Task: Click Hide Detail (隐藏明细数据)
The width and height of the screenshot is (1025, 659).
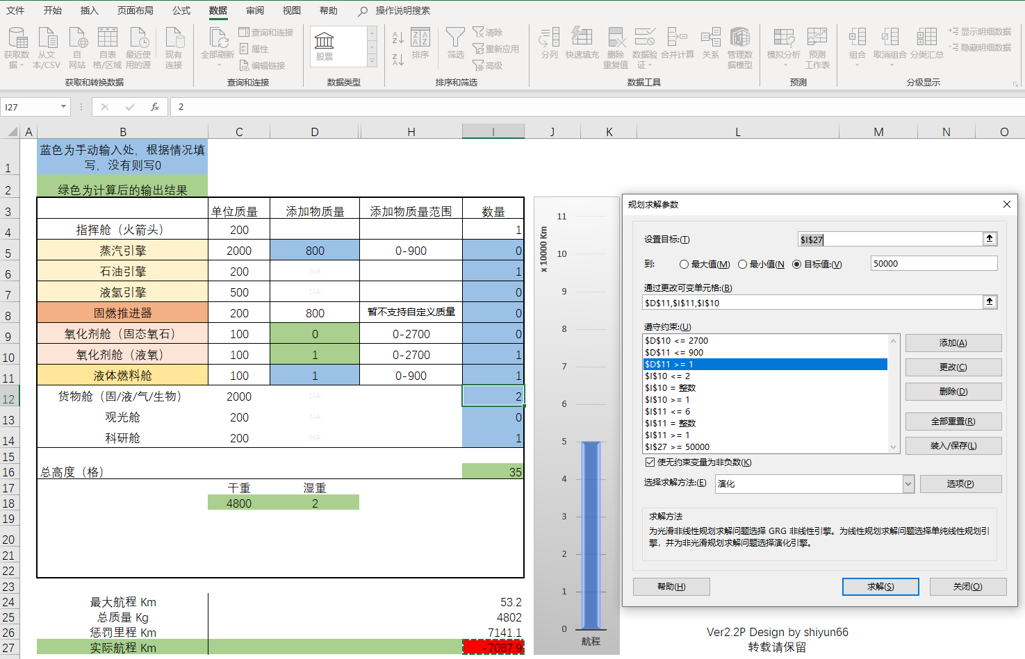Action: (980, 47)
